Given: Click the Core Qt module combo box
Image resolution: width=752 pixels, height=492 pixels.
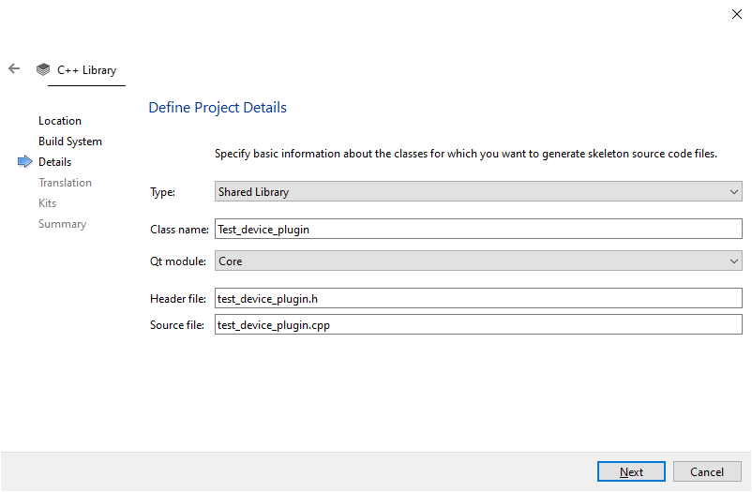Looking at the screenshot, I should click(478, 261).
